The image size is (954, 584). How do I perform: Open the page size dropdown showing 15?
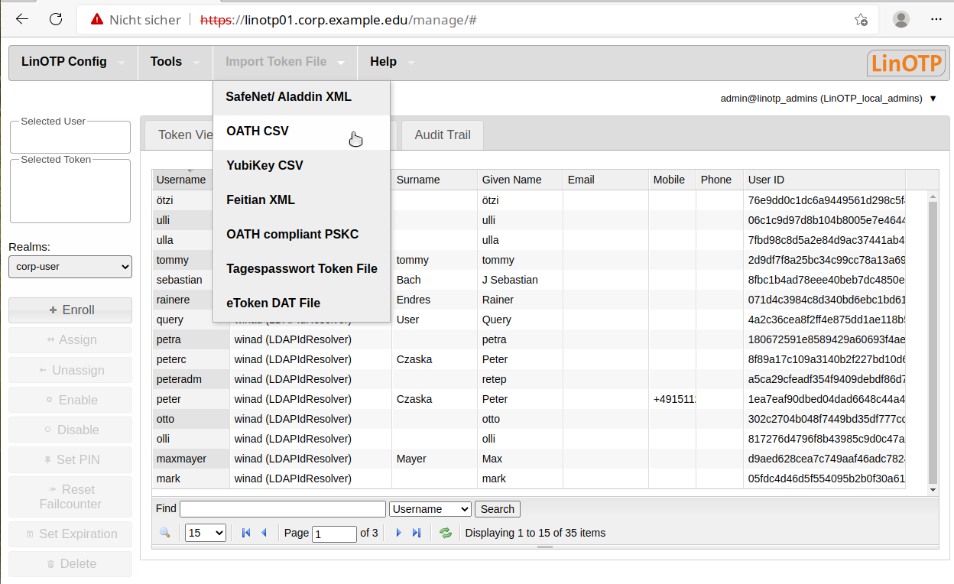pyautogui.click(x=205, y=533)
